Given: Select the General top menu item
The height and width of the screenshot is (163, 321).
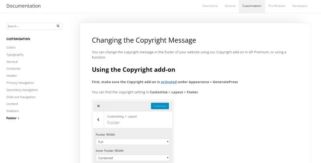Looking at the screenshot, I should [230, 6].
